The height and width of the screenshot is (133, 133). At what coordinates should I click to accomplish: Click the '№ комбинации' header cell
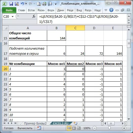28,64
